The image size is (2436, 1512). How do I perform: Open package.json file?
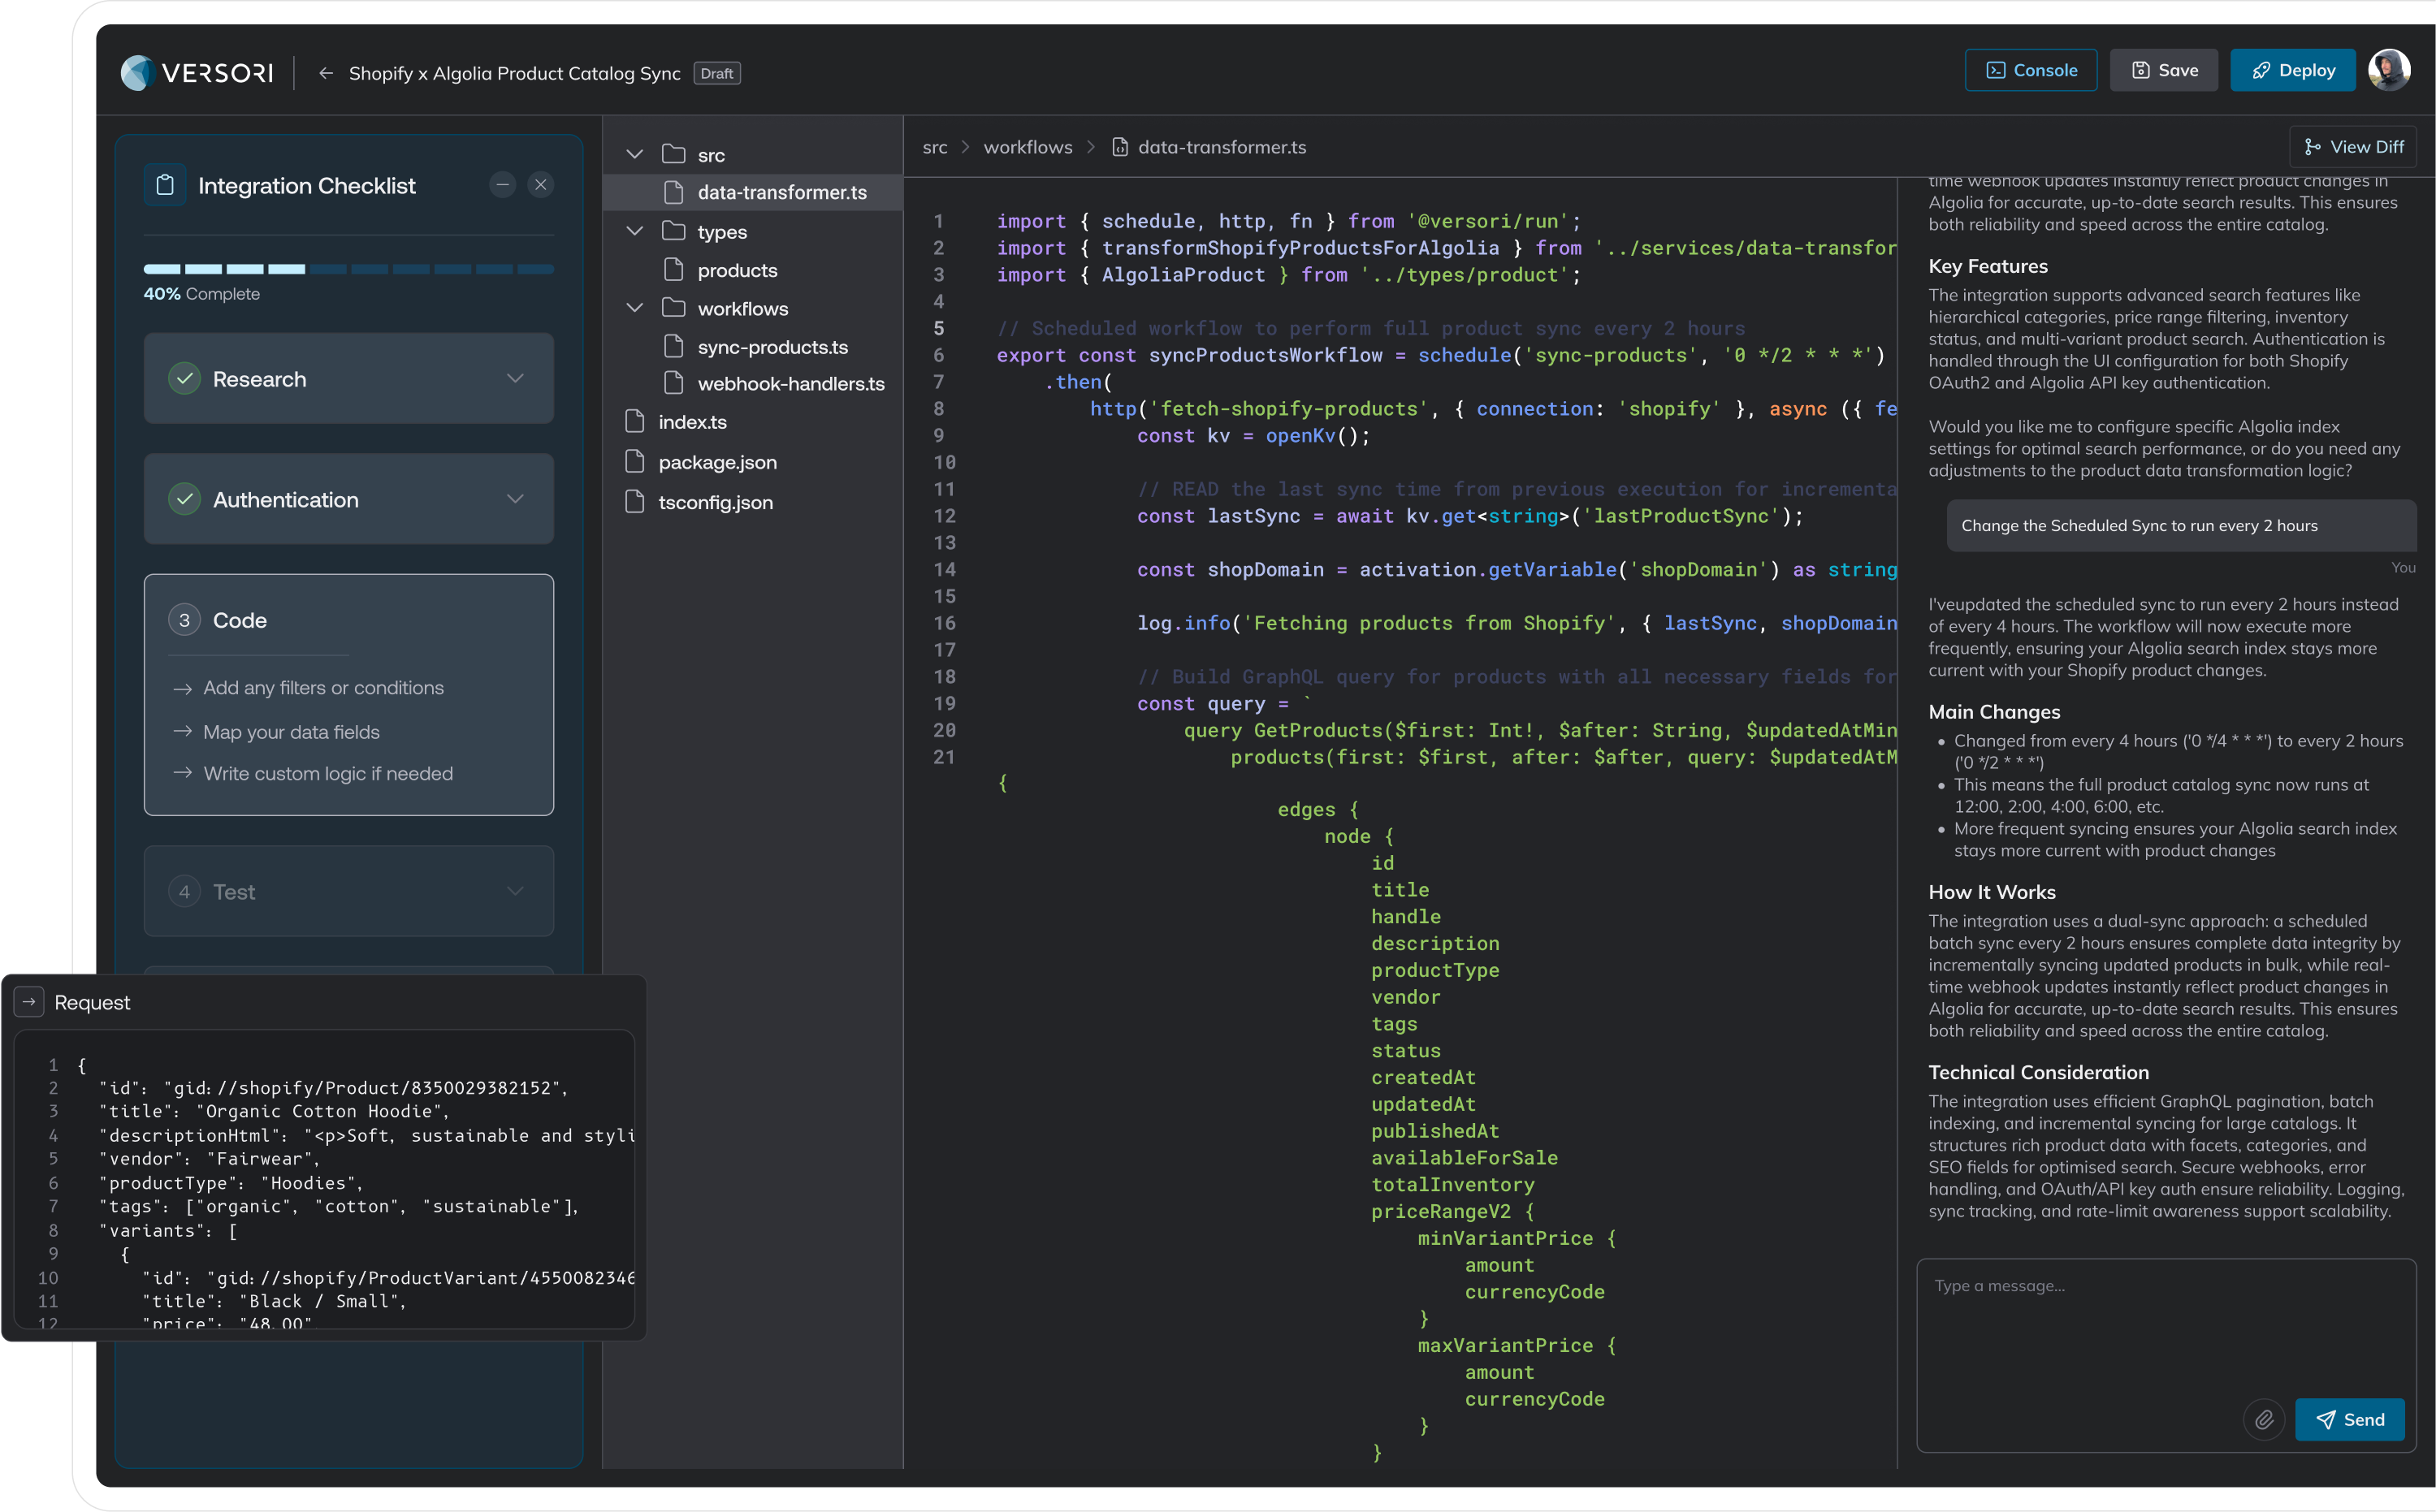click(x=717, y=462)
